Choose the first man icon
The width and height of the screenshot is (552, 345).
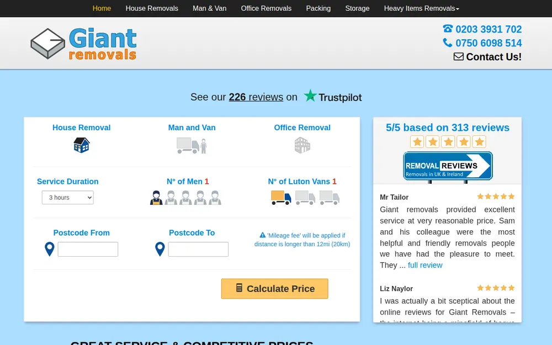[156, 198]
